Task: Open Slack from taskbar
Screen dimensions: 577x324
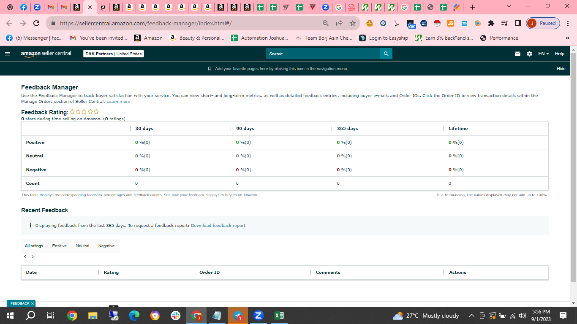Action: [175, 316]
